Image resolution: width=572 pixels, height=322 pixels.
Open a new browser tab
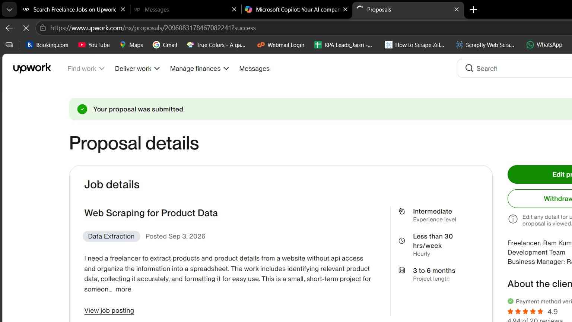(x=473, y=10)
